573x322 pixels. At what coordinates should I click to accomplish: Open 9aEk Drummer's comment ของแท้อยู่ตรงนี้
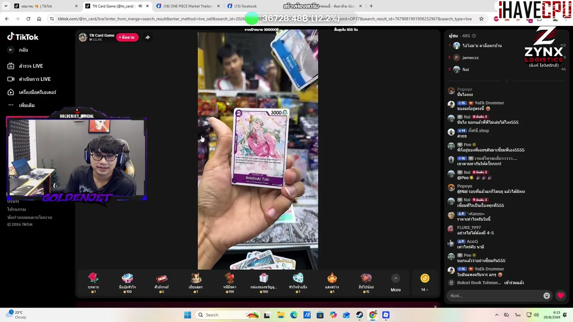(474, 109)
